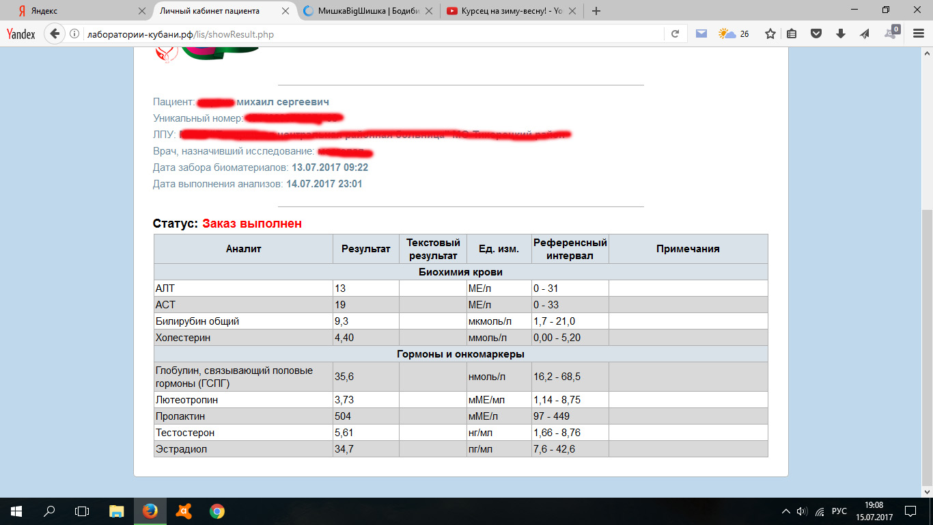Viewport: 933px width, 525px height.
Task: Click the page vertical scrollbar thumb
Action: (x=927, y=342)
